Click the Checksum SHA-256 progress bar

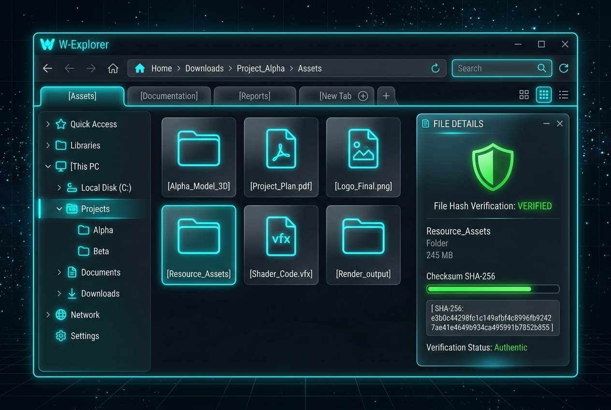point(493,289)
